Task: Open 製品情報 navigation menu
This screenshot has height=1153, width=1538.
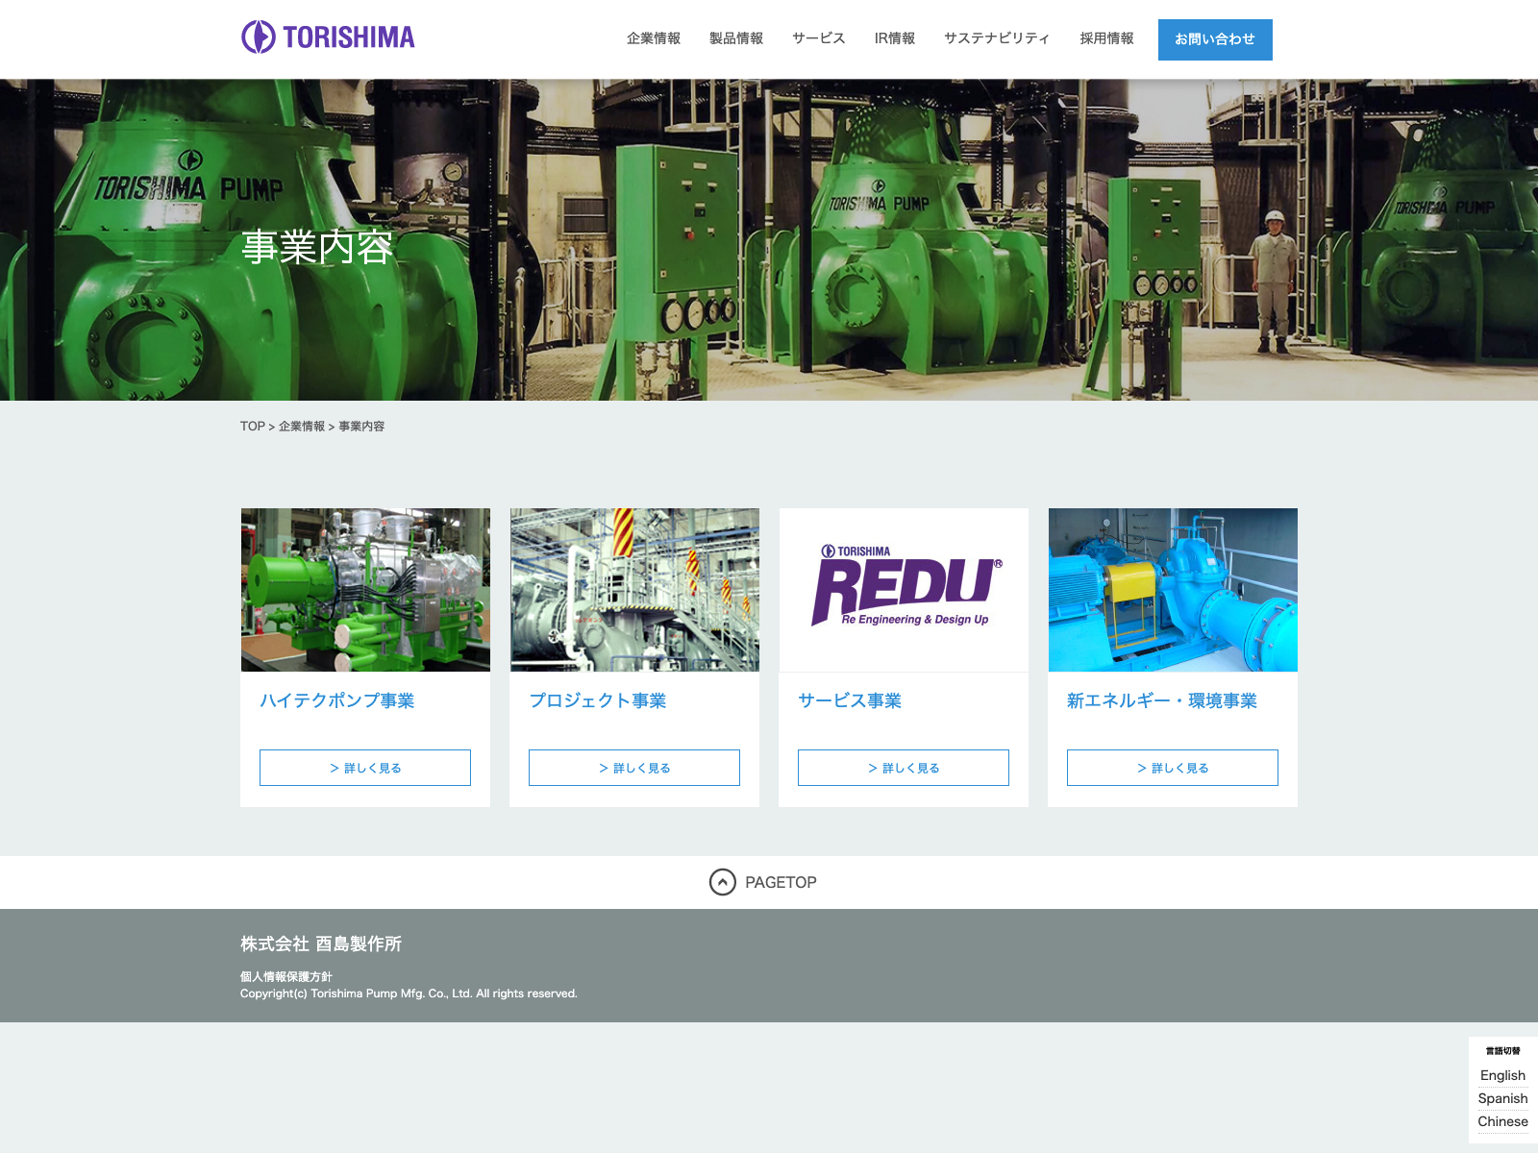Action: click(x=735, y=38)
